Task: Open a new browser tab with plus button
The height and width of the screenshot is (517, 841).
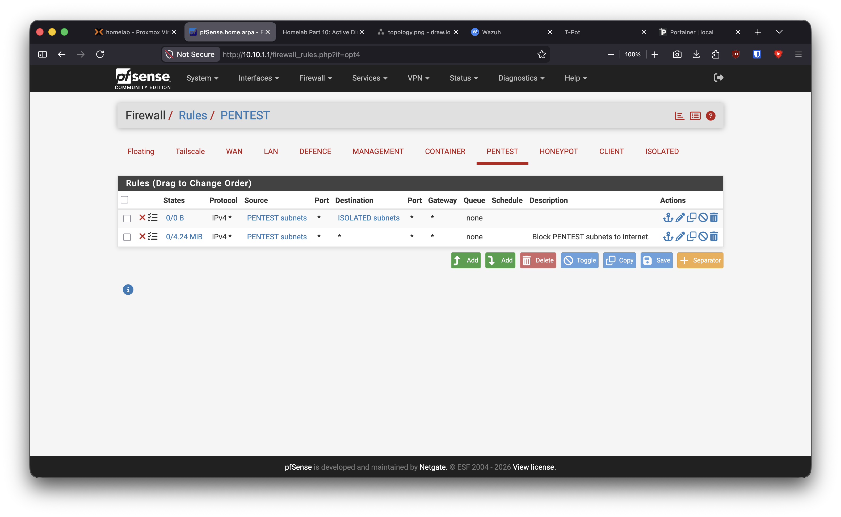Action: [x=757, y=32]
